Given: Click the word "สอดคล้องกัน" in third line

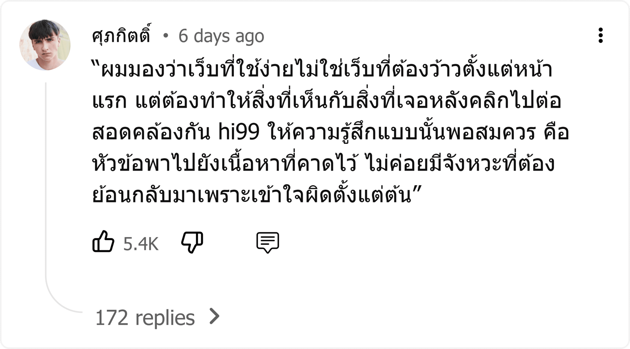Looking at the screenshot, I should (151, 132).
